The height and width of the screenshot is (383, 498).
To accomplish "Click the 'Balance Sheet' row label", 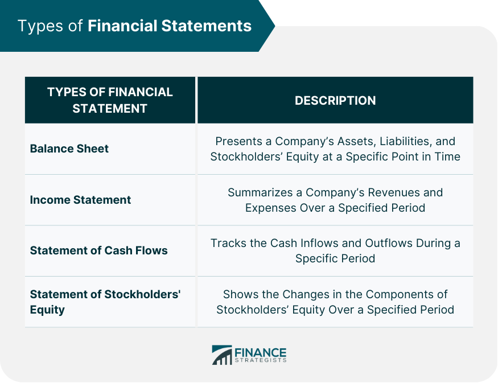I will 69,149.
